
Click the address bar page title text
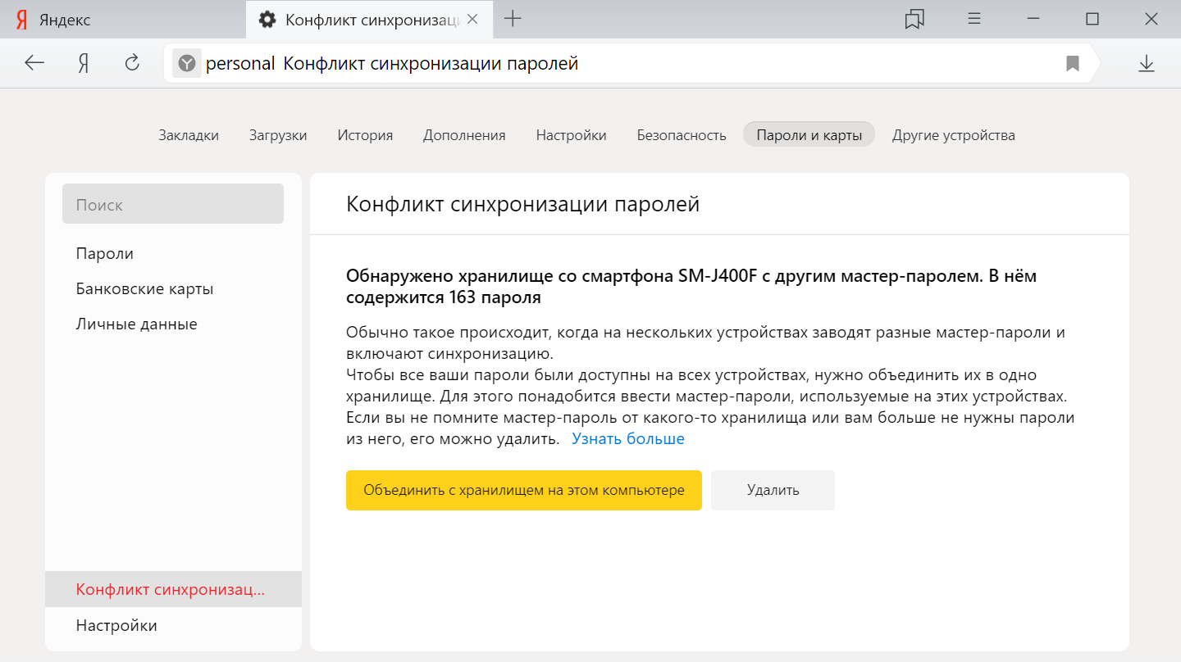pos(431,63)
